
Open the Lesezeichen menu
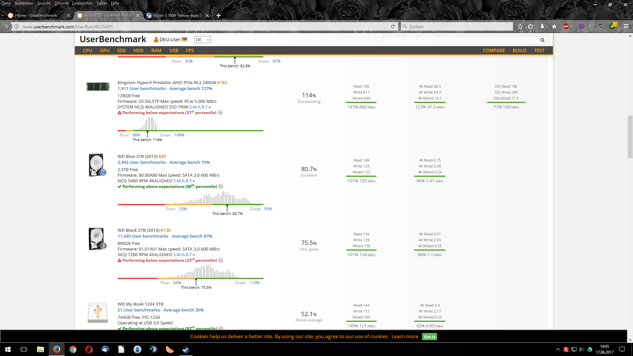(x=82, y=3)
